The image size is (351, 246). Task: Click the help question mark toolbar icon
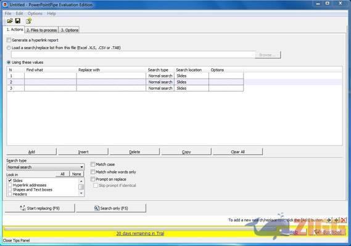pyautogui.click(x=28, y=21)
